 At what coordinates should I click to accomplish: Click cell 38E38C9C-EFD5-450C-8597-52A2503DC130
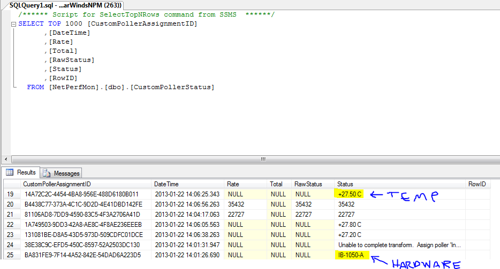86,245
